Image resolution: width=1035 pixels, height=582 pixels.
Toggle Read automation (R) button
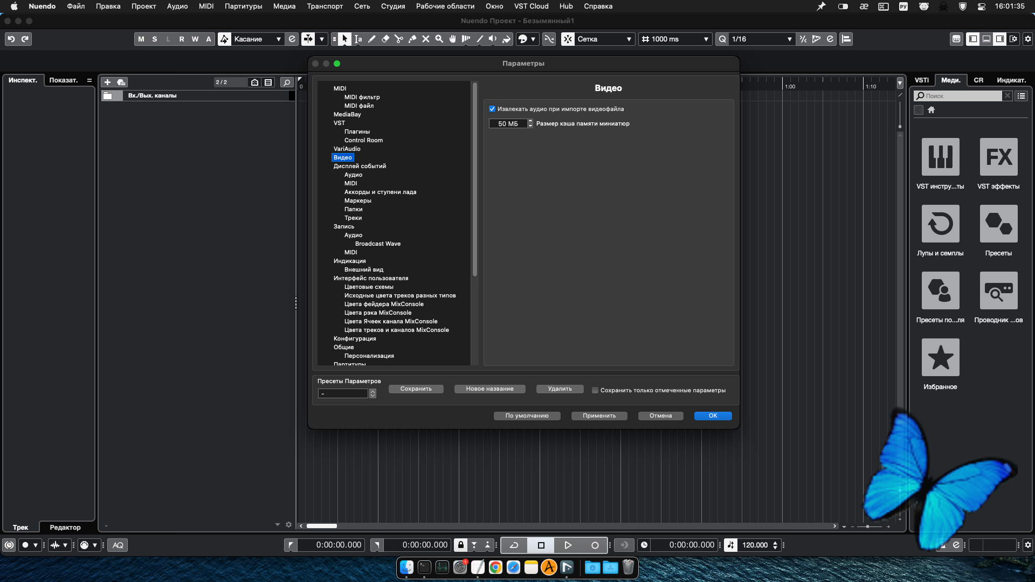click(x=182, y=39)
